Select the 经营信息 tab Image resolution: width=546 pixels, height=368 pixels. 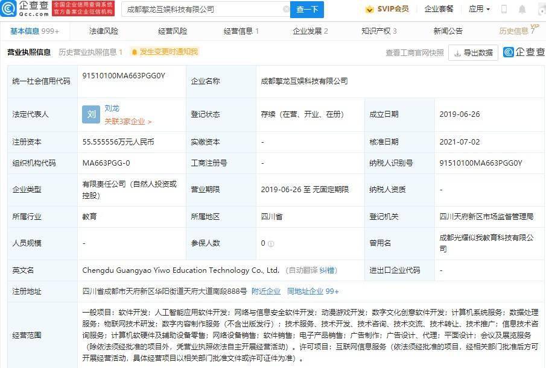(x=241, y=31)
